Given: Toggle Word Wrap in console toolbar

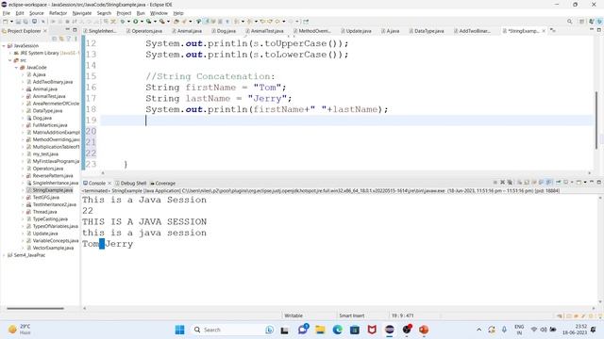Looking at the screenshot, I should 534,182.
